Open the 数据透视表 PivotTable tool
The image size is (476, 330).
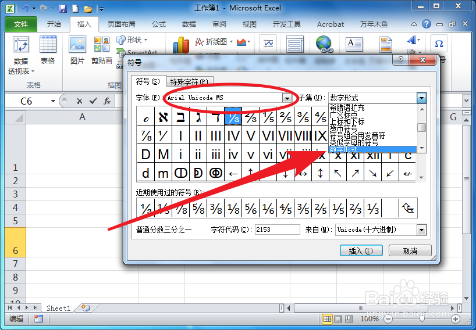click(x=21, y=55)
